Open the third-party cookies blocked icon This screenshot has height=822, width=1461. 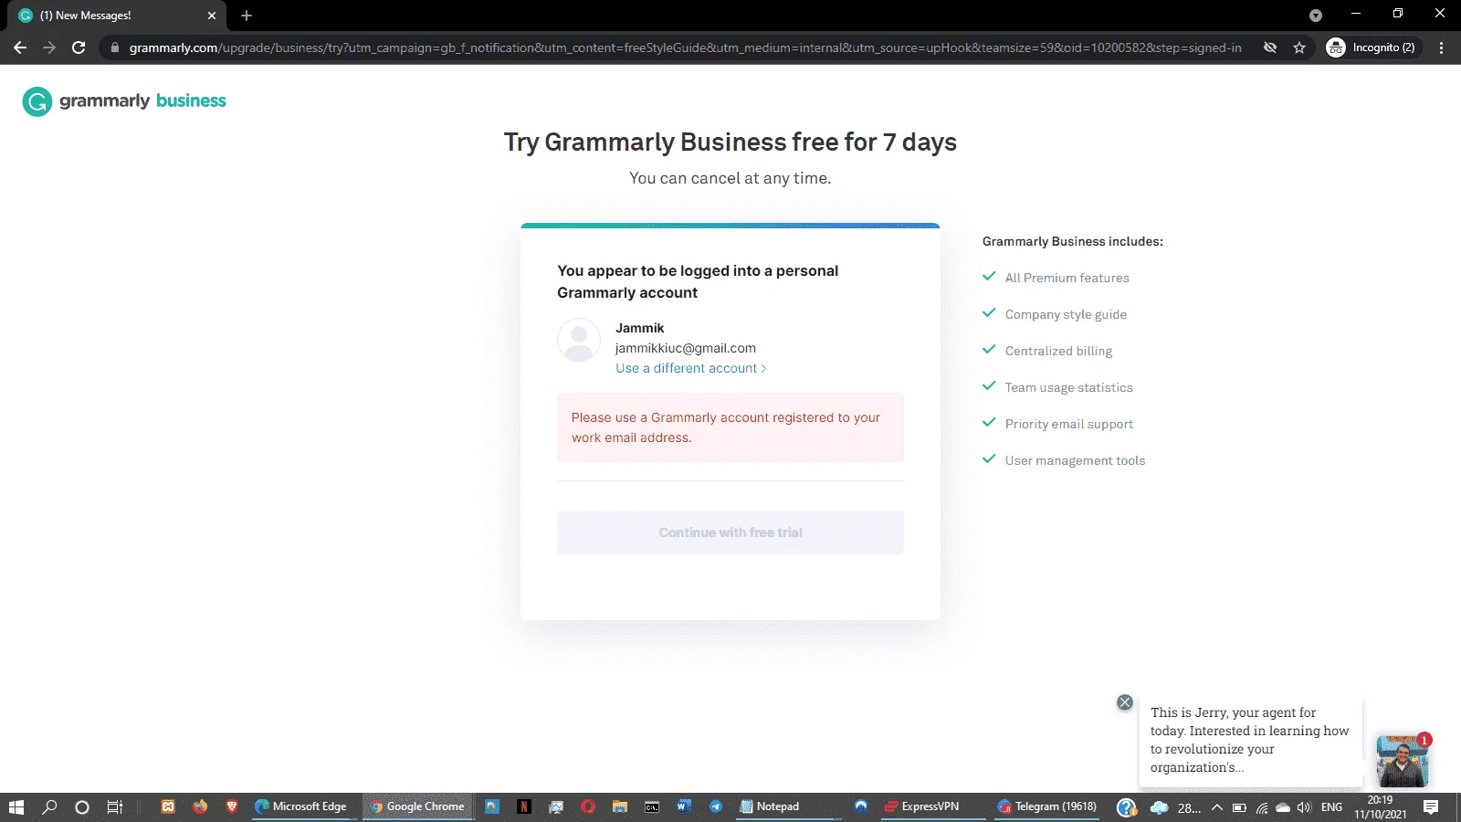pyautogui.click(x=1270, y=47)
